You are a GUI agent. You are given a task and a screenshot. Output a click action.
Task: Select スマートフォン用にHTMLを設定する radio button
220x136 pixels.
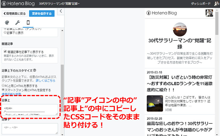point(3,90)
